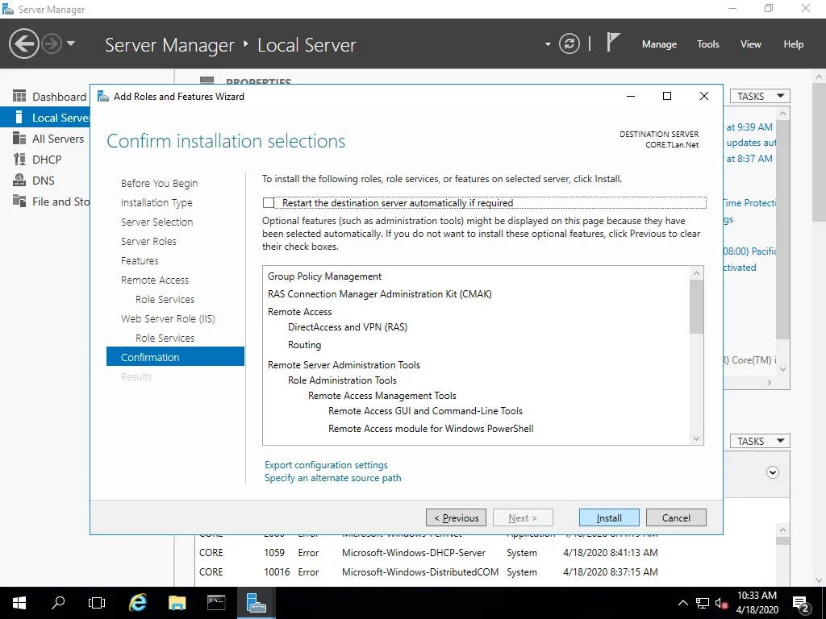Click Specify an alternate source path link
The width and height of the screenshot is (826, 619).
(x=333, y=478)
